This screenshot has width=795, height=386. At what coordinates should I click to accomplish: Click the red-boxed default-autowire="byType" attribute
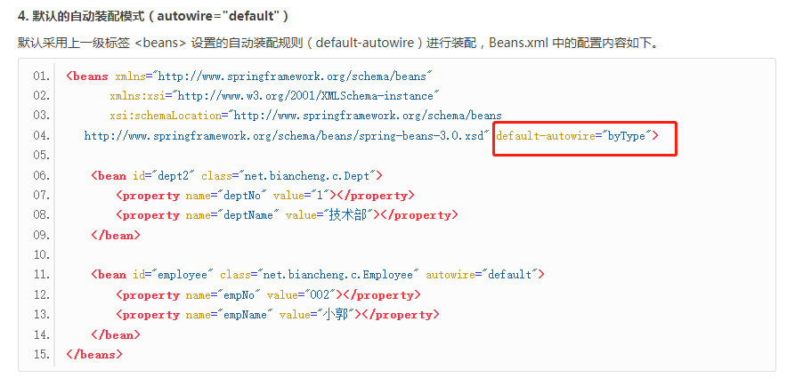point(577,135)
